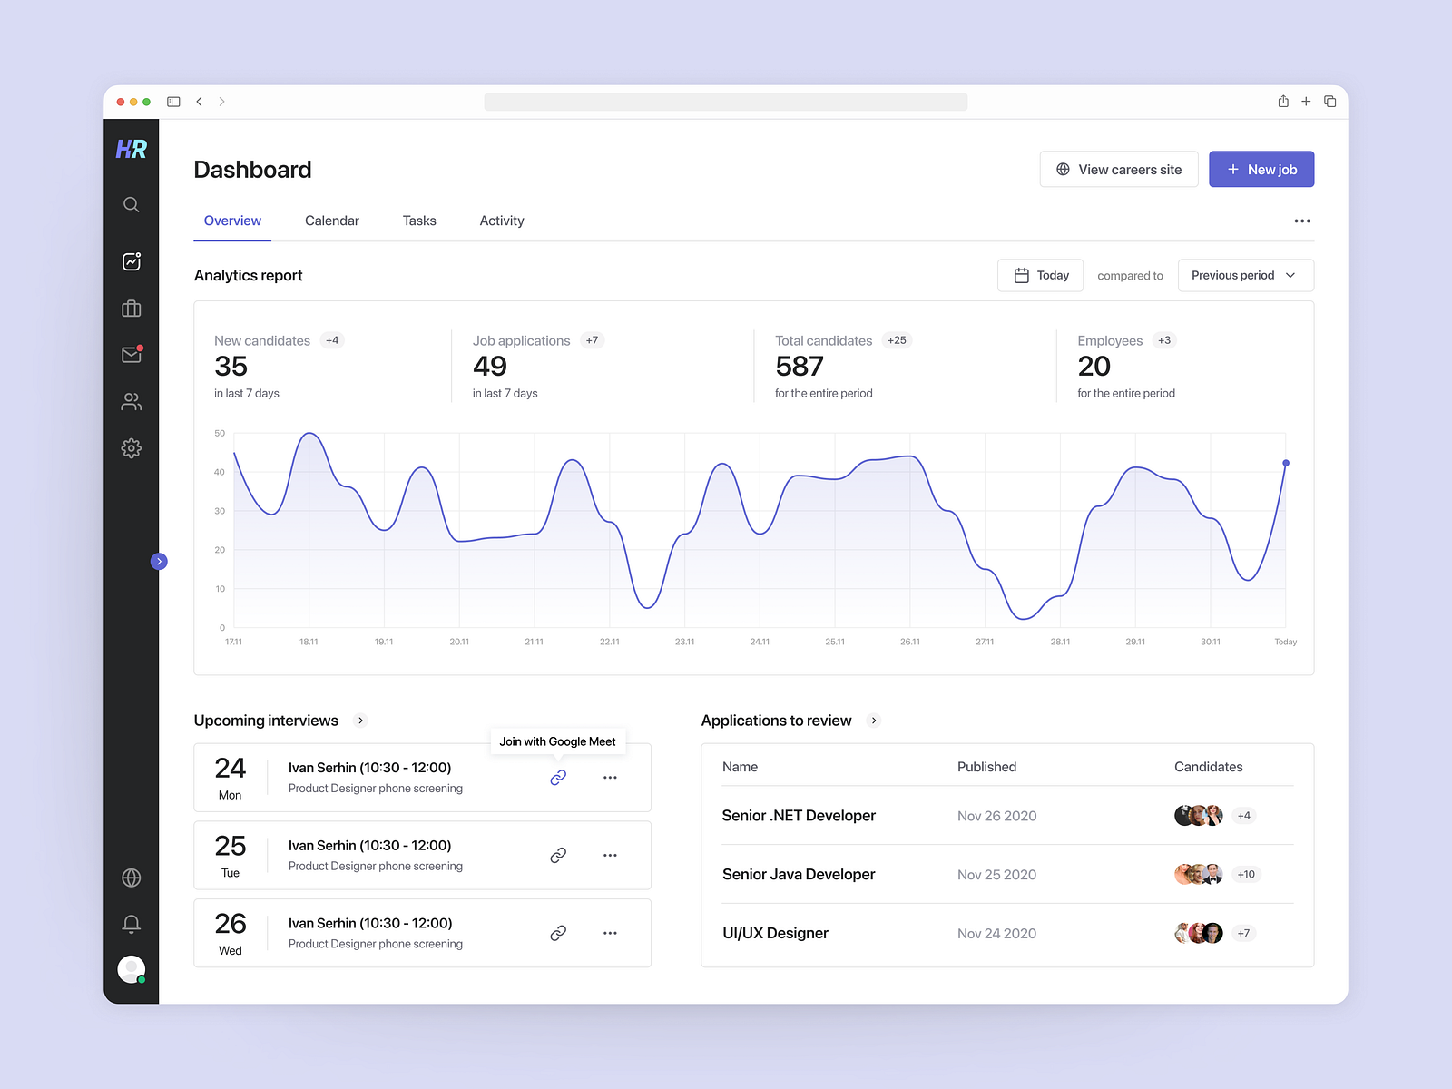
Task: Open the Previous period dropdown
Action: point(1244,275)
